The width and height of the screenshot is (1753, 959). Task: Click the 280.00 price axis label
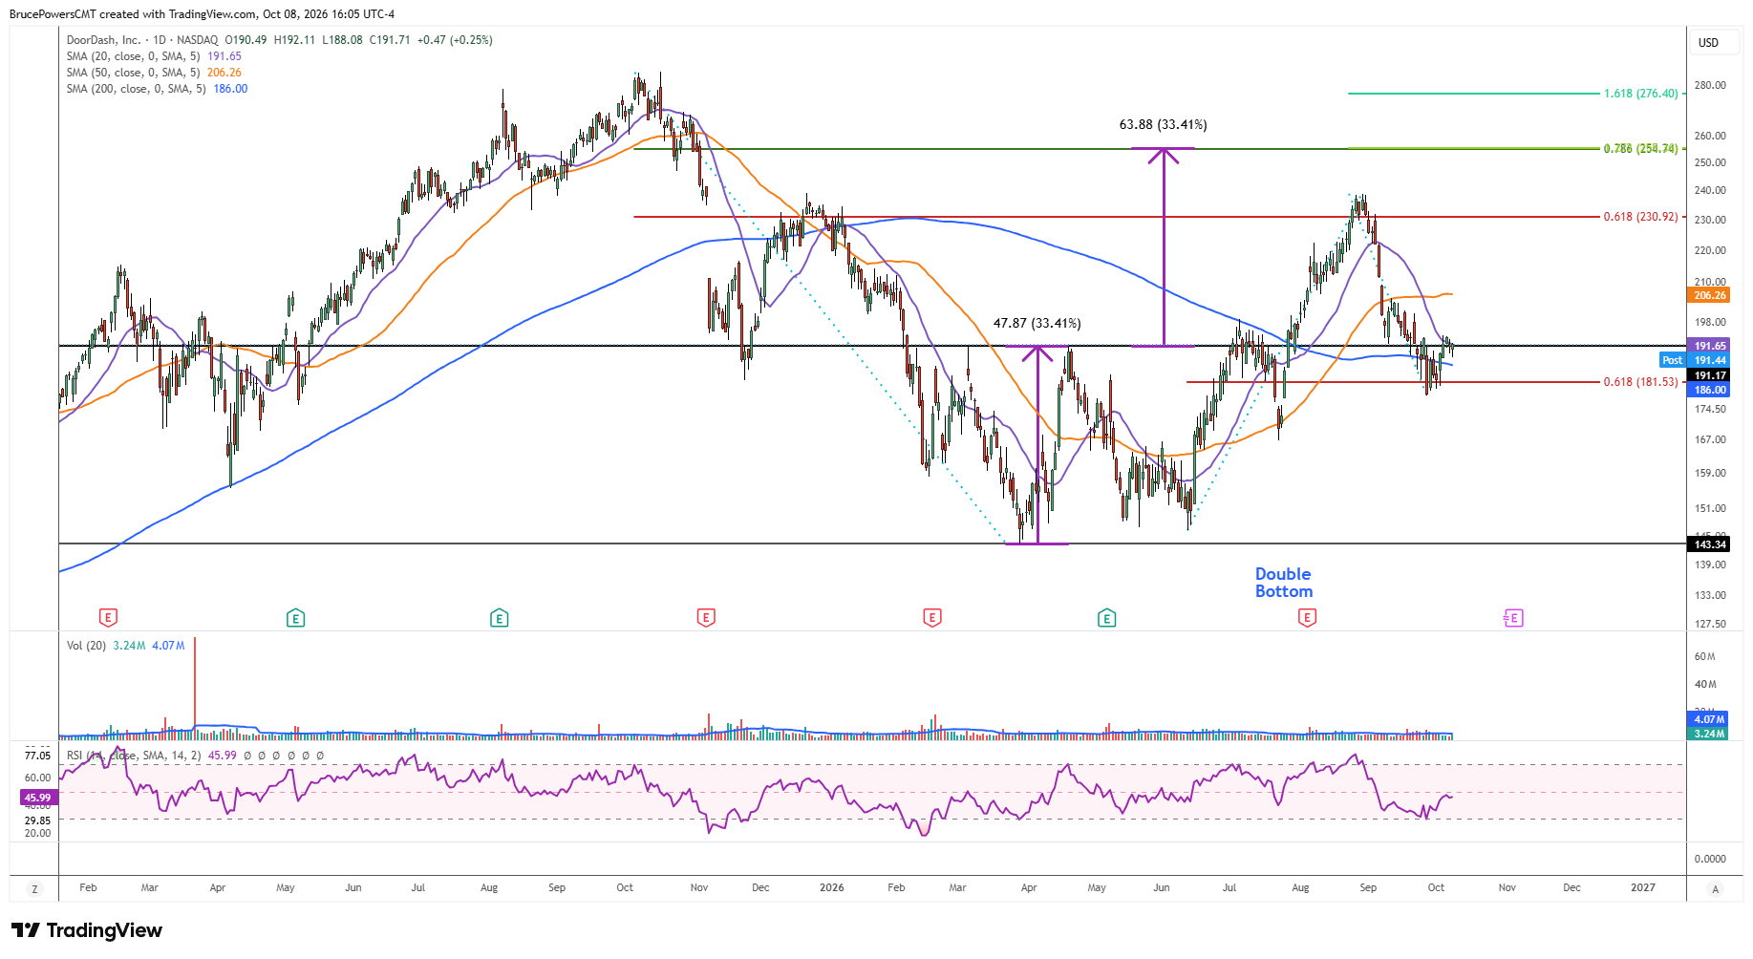point(1710,85)
